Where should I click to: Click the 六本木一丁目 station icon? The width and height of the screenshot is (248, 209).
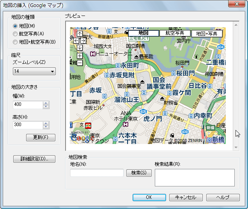115,139
